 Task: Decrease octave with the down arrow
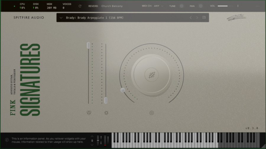92,145
